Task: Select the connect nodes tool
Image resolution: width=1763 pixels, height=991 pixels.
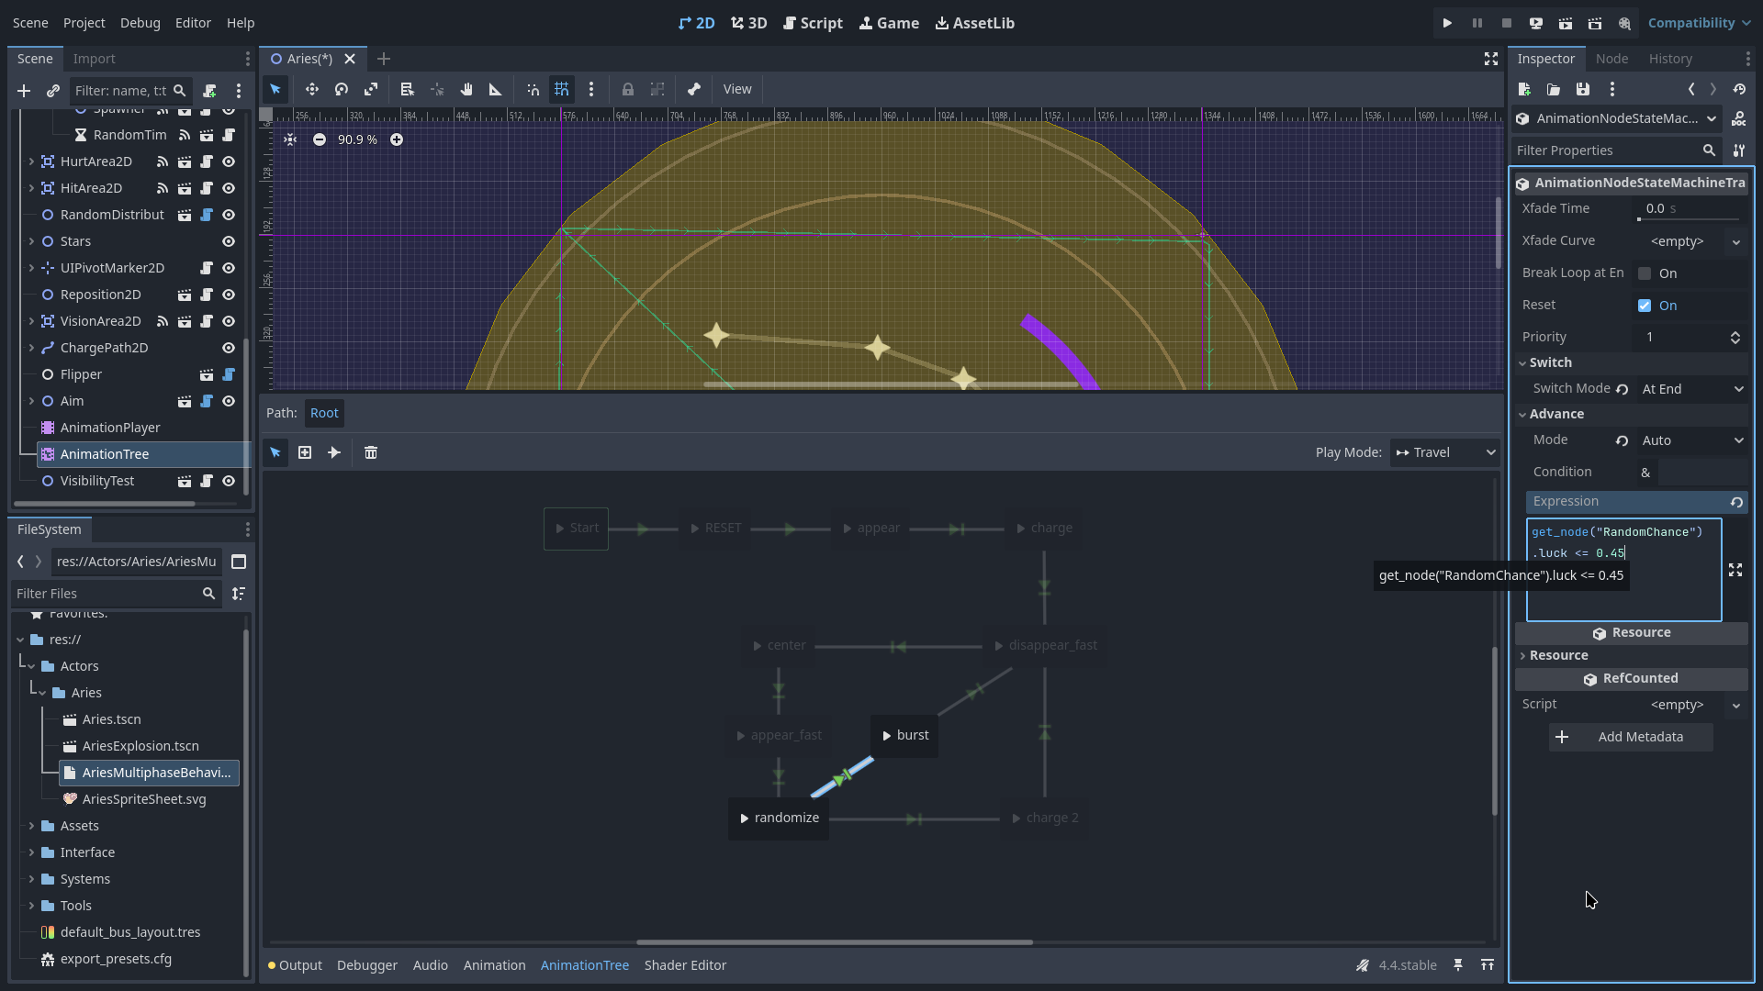Action: tap(334, 452)
